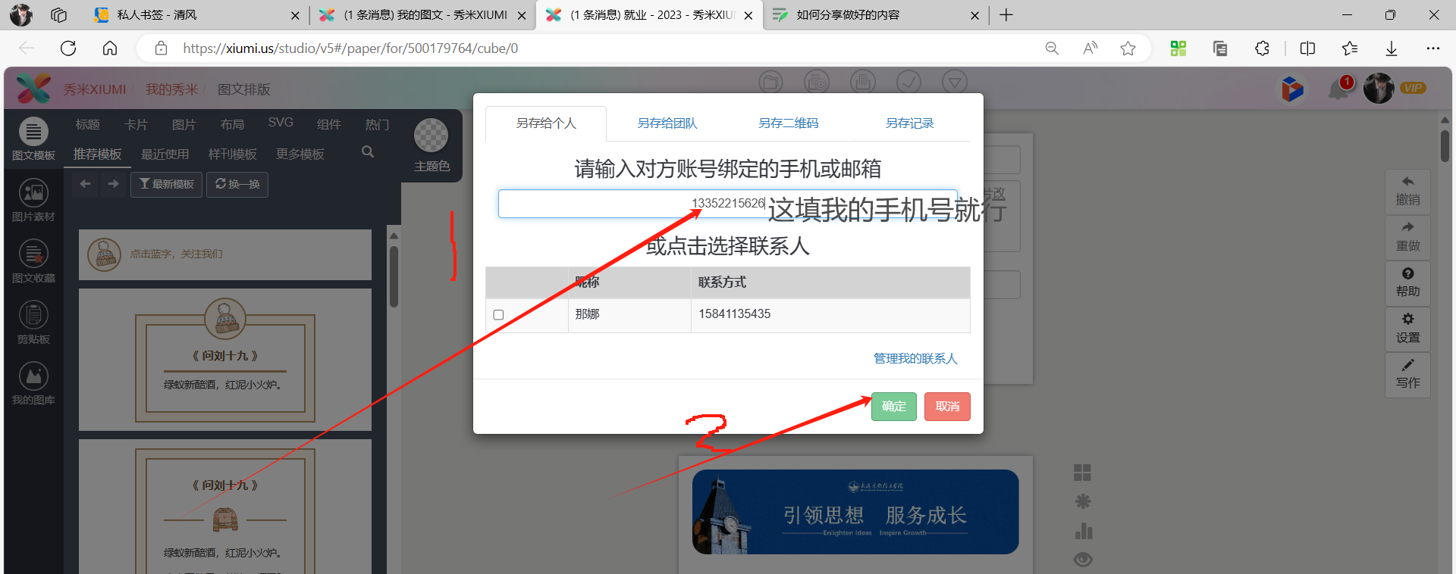Select the 标题 template category
The height and width of the screenshot is (574, 1456).
click(x=87, y=124)
